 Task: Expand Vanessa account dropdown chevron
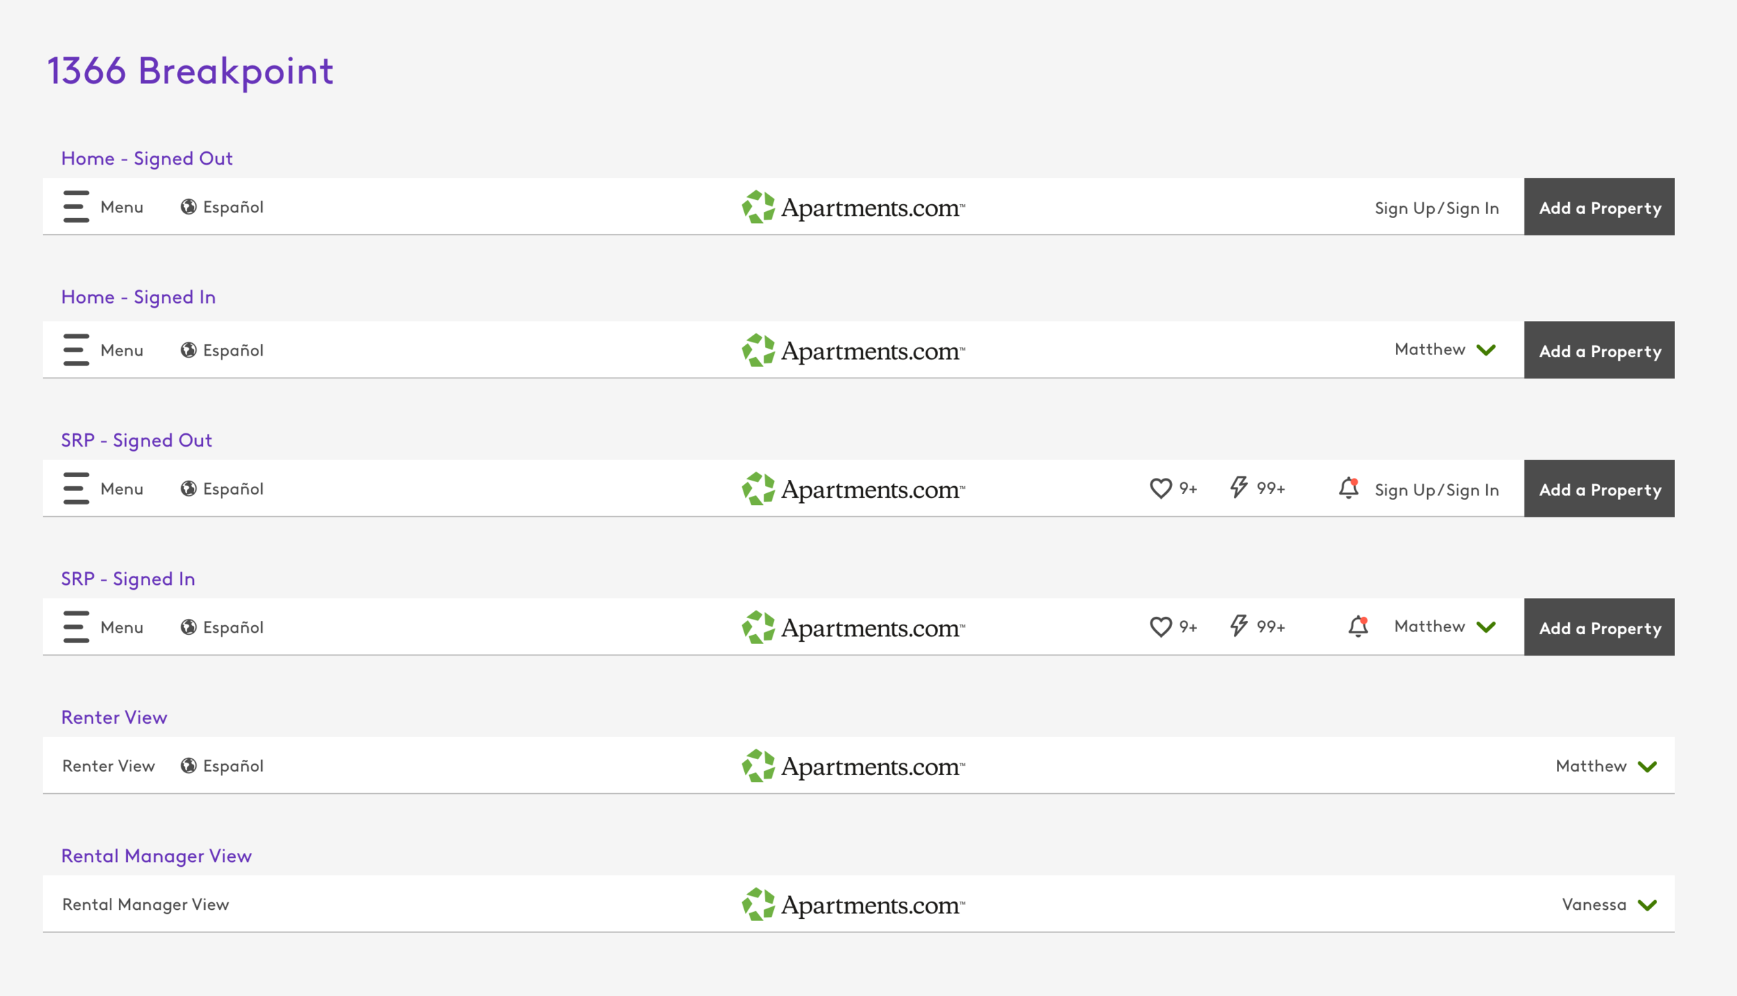click(x=1647, y=905)
